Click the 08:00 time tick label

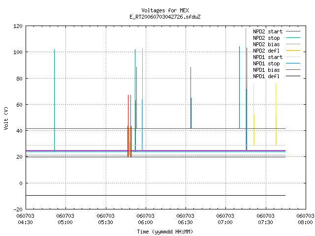305,222
